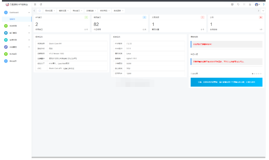Select the last carousel indicator dot

(x=261, y=74)
